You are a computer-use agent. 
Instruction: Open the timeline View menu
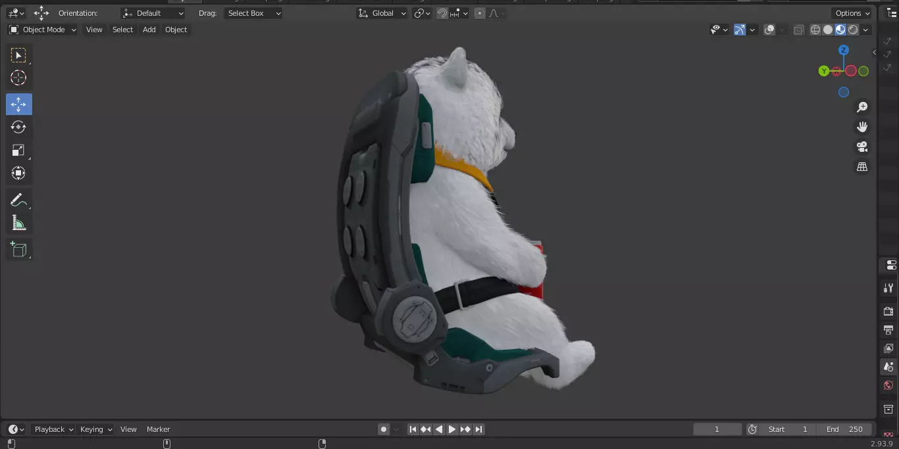(128, 429)
